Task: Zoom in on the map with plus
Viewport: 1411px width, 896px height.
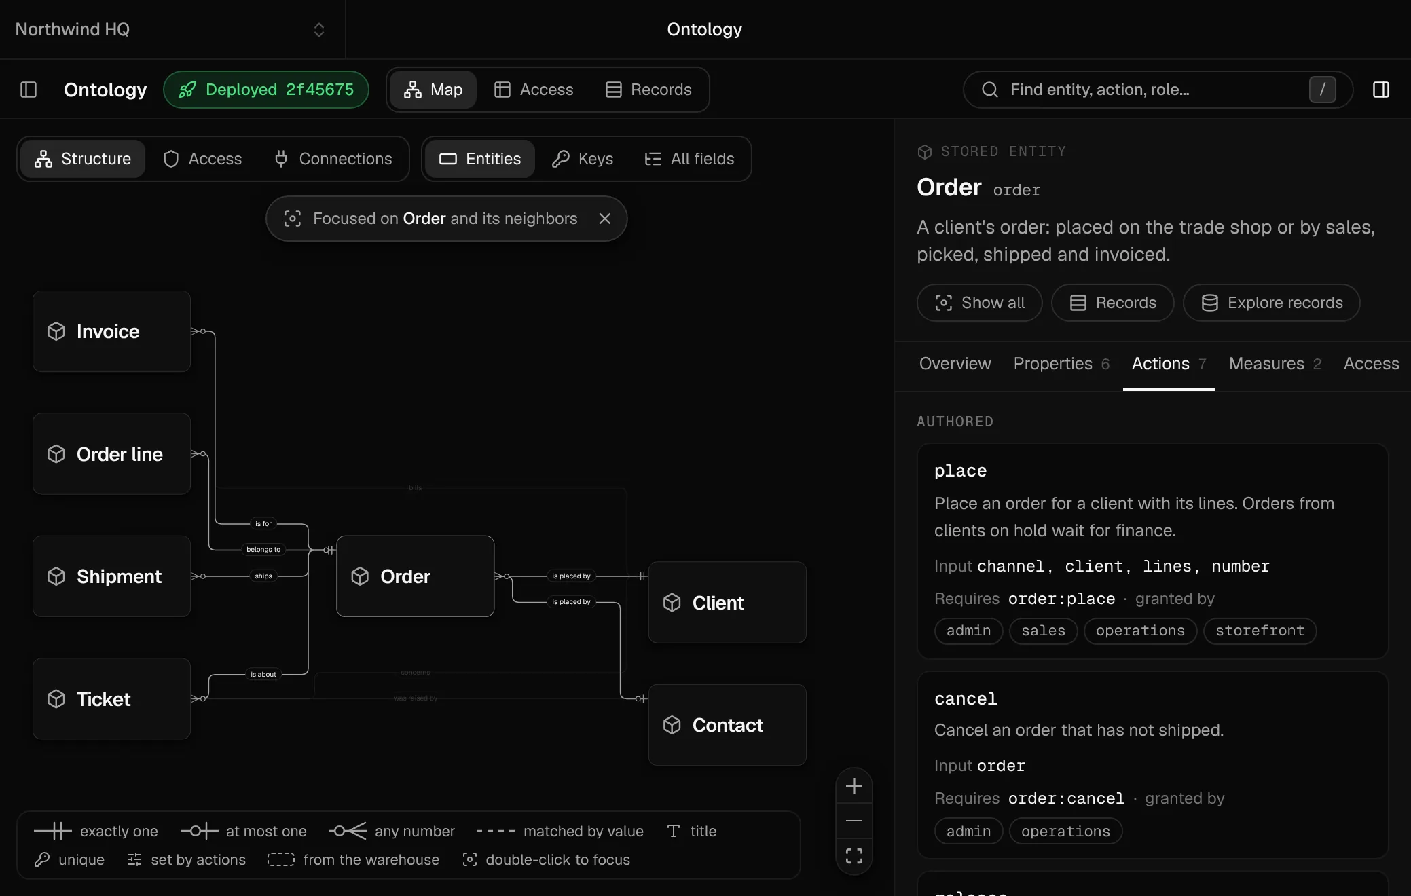Action: 854,786
